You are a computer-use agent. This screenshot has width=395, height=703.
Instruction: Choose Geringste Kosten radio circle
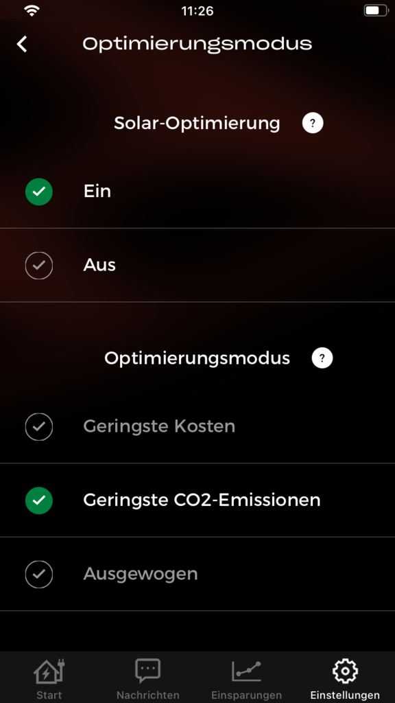coord(39,427)
